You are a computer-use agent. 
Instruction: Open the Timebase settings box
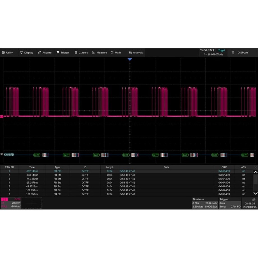(x=205, y=203)
